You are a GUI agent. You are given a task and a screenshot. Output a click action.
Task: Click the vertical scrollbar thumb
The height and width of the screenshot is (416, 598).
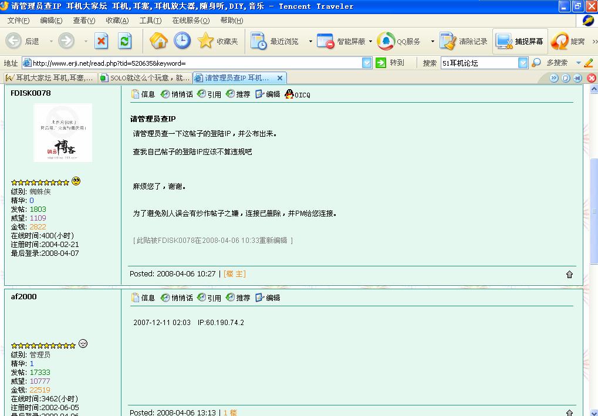coord(594,211)
